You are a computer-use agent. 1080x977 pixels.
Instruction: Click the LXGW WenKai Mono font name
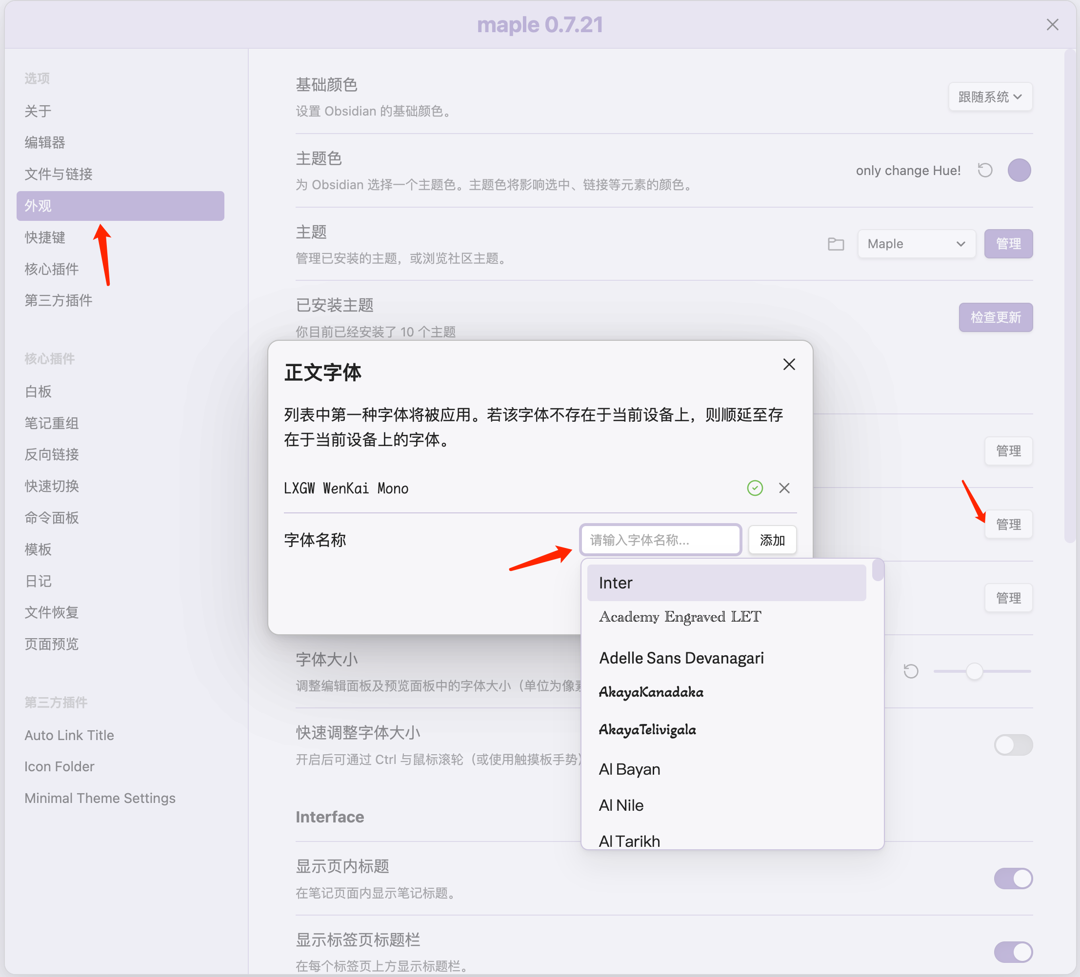(346, 488)
